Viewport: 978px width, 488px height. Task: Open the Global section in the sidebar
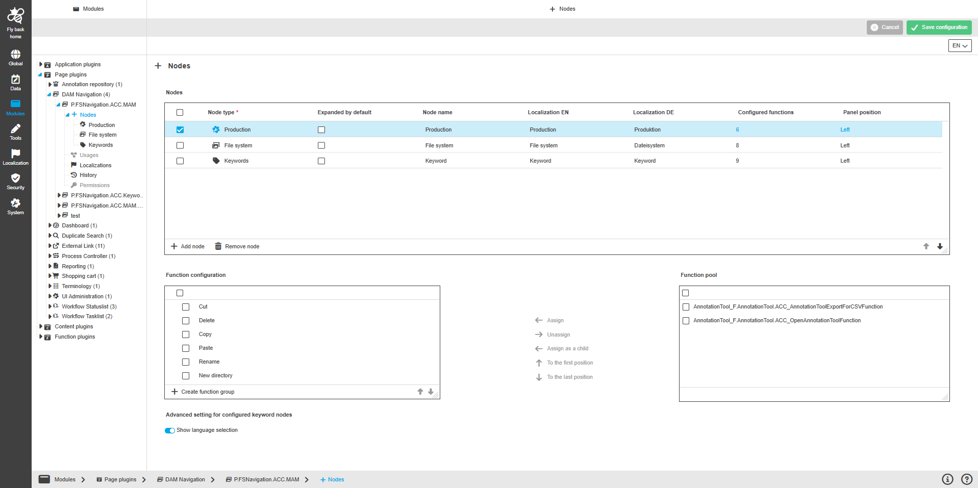tap(15, 56)
